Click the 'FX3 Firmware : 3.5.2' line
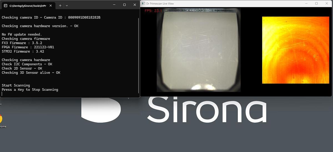This screenshot has width=333, height=152. 22,43
